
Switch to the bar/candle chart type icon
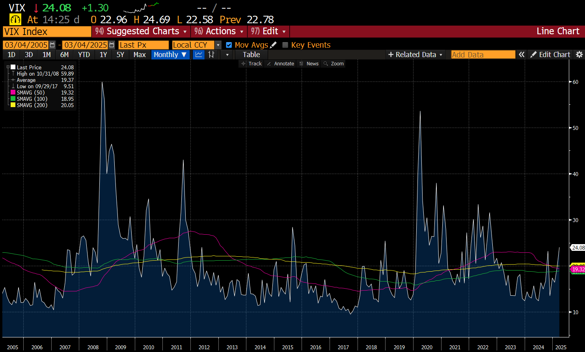(211, 55)
